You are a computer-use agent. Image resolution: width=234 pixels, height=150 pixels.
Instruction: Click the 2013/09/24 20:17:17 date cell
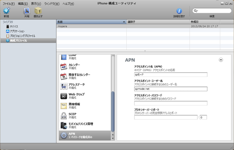point(204,26)
